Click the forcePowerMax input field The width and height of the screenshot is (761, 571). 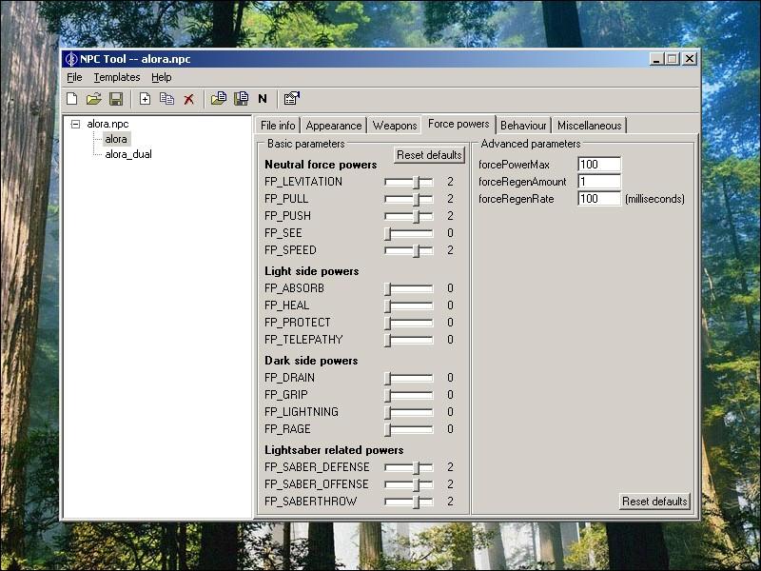click(x=598, y=165)
